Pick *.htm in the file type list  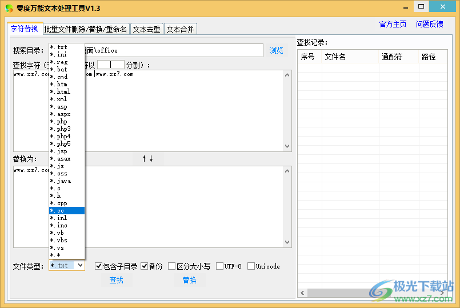point(67,84)
